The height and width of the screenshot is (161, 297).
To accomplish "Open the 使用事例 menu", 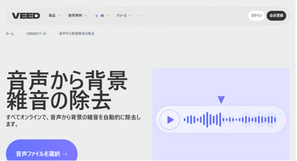I will click(76, 16).
